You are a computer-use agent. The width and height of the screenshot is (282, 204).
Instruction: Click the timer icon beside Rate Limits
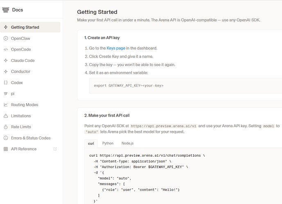point(6,127)
